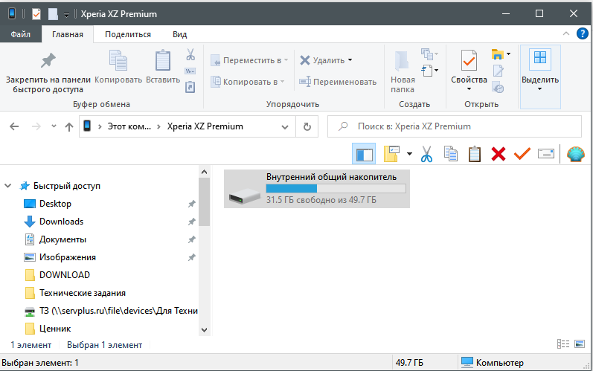The height and width of the screenshot is (371, 593).
Task: Expand the Выделить menu
Action: 540,77
